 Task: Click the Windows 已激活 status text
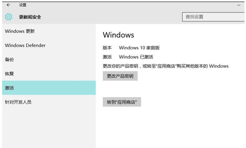(136, 57)
